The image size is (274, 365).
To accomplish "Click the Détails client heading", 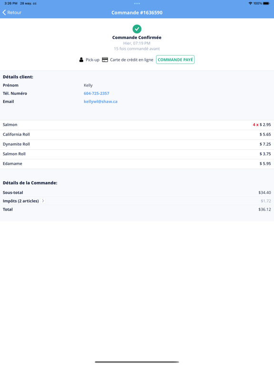I will [18, 77].
